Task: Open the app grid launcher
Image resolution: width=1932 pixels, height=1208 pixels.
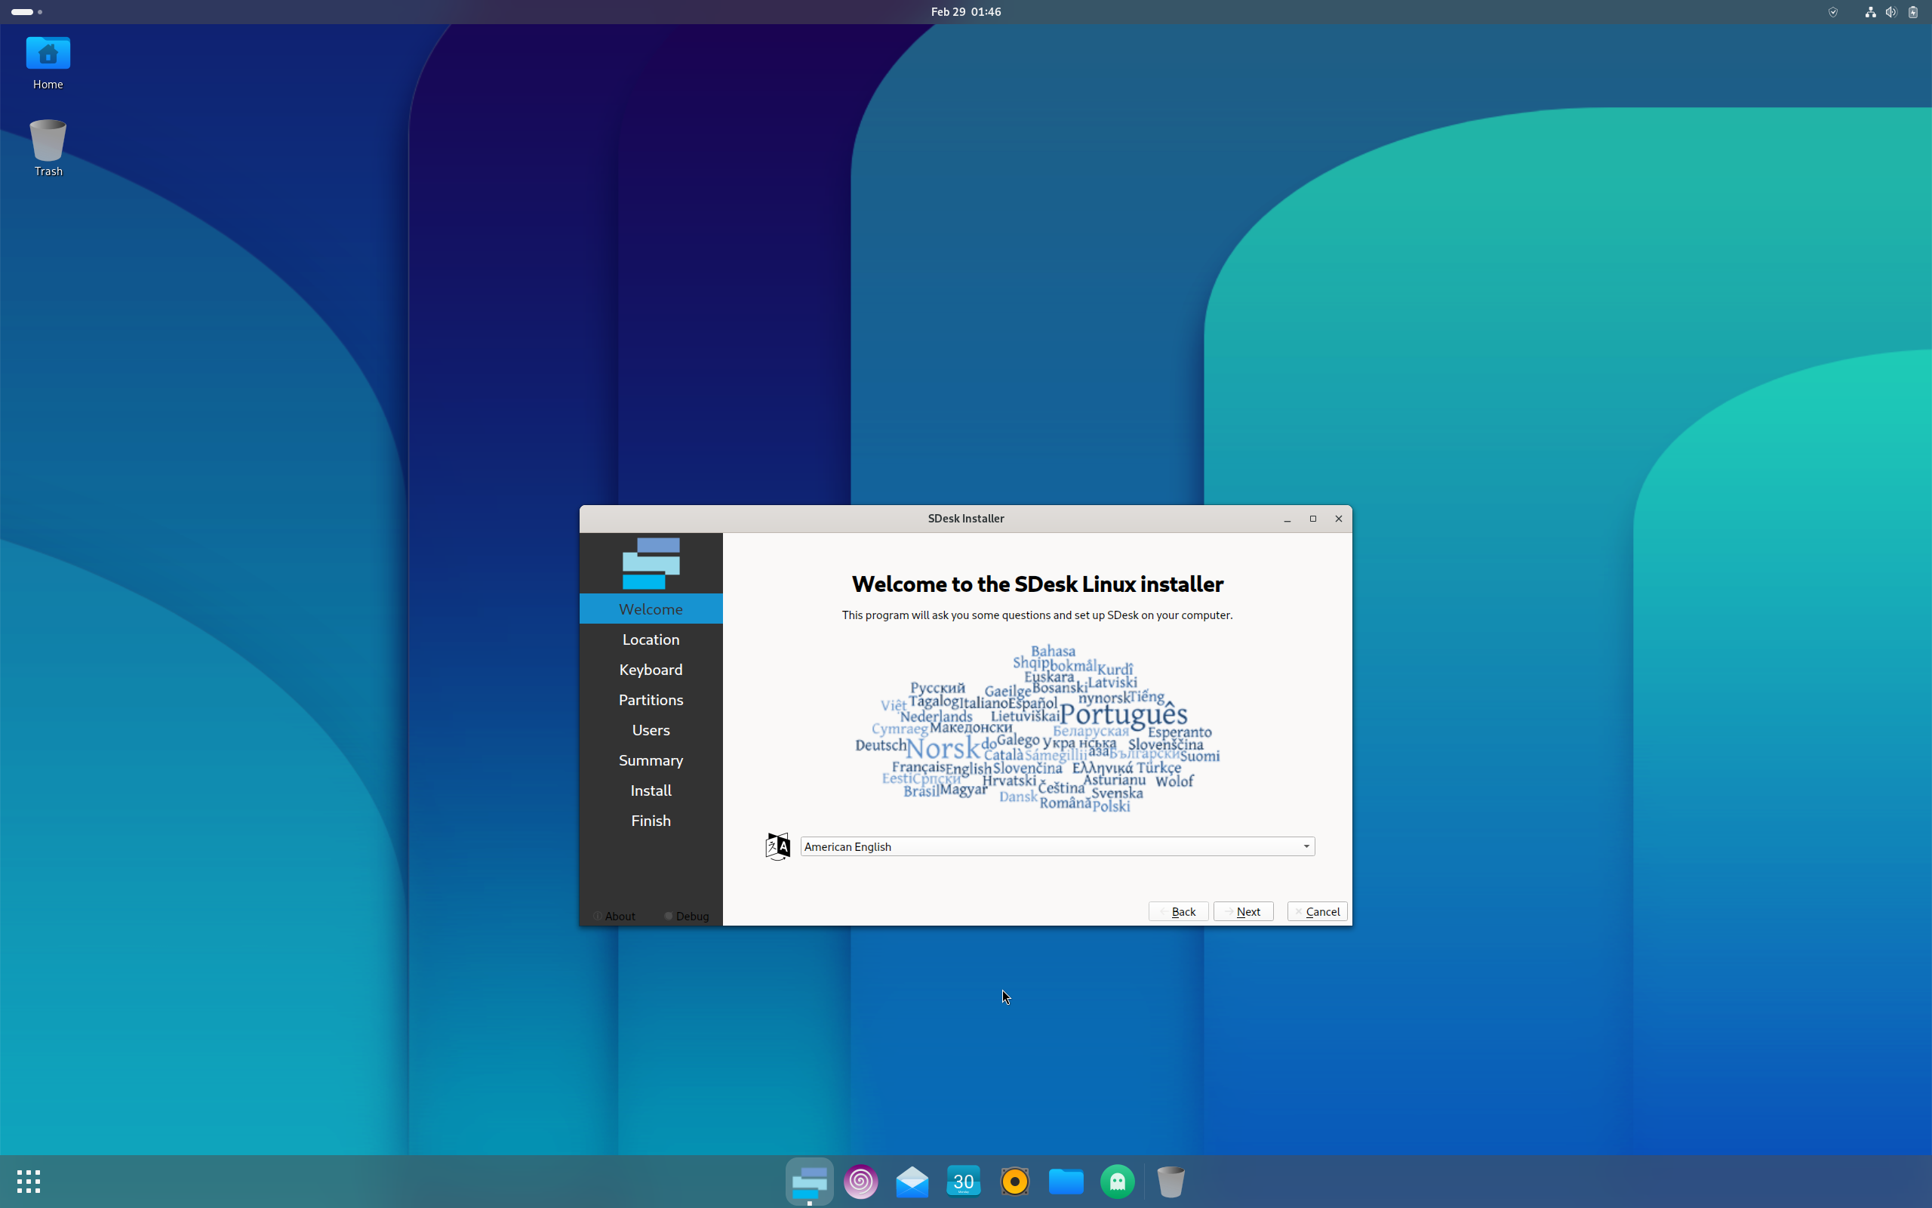Action: [28, 1181]
